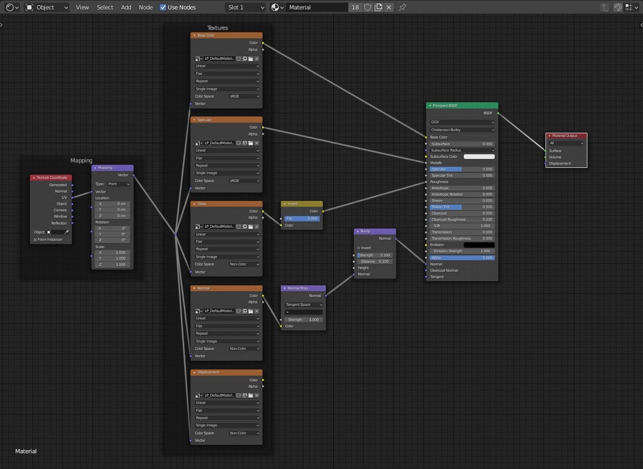Open the Add menu
The height and width of the screenshot is (469, 643).
click(126, 8)
